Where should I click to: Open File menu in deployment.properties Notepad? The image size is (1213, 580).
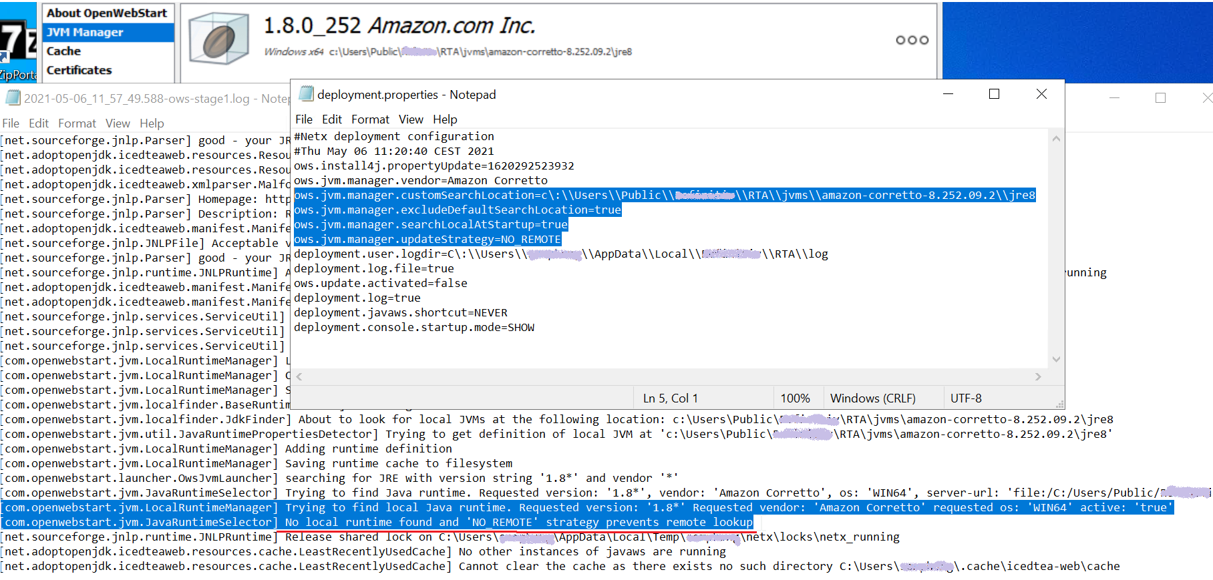[304, 119]
